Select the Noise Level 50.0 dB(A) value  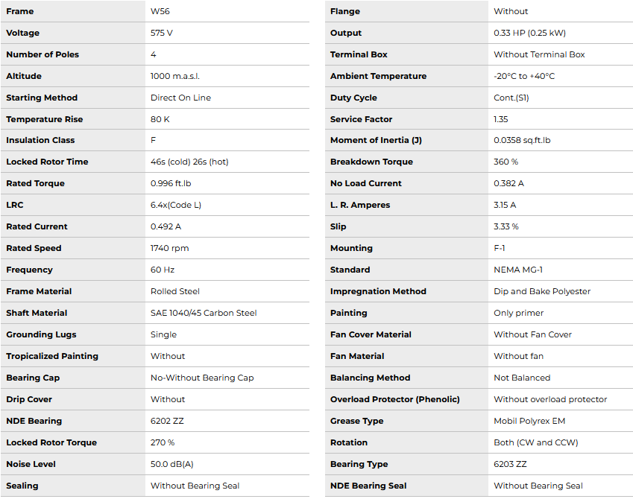tap(172, 464)
